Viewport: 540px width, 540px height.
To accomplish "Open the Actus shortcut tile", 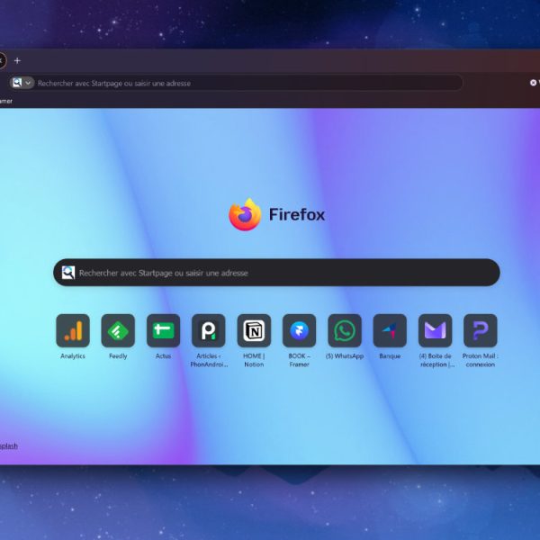I will pyautogui.click(x=163, y=330).
